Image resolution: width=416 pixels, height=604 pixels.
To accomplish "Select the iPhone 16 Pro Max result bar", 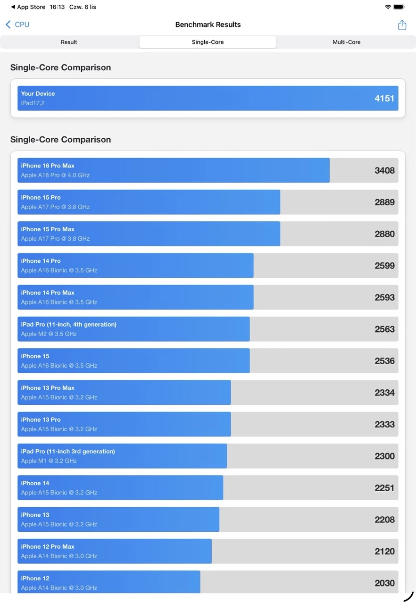I will pyautogui.click(x=208, y=170).
